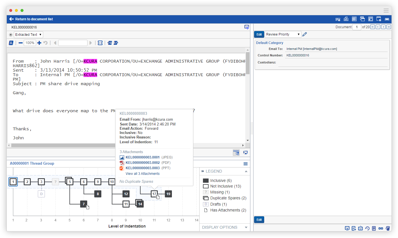Click the Duplicate Spares (2) legend entry

[225, 198]
